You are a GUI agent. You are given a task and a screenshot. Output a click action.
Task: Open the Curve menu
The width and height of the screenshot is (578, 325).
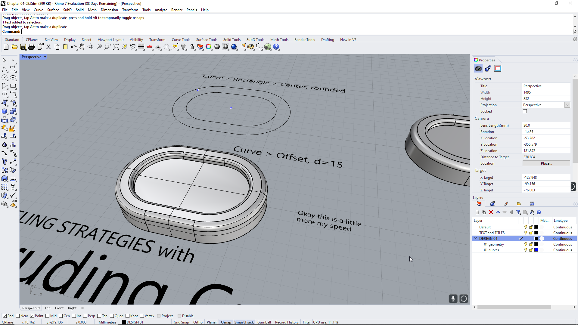(38, 10)
